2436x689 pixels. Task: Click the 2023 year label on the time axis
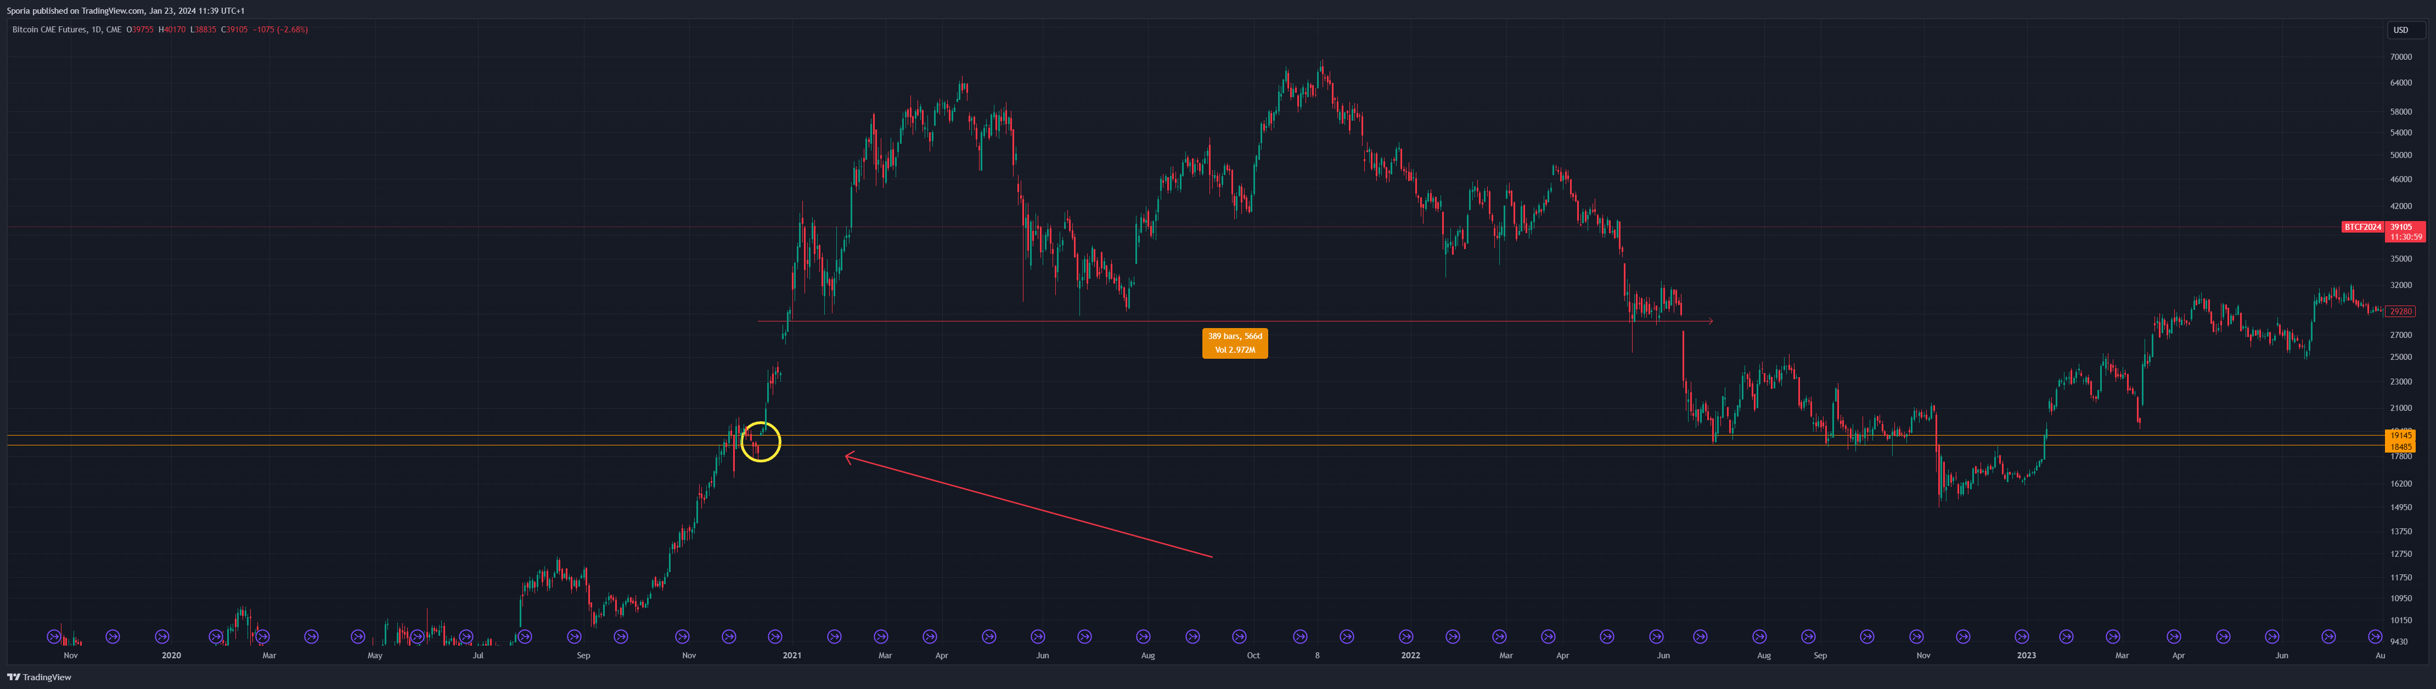[x=2026, y=656]
